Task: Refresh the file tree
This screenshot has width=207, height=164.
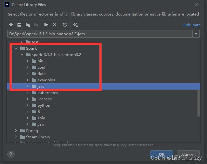Action: point(65,25)
